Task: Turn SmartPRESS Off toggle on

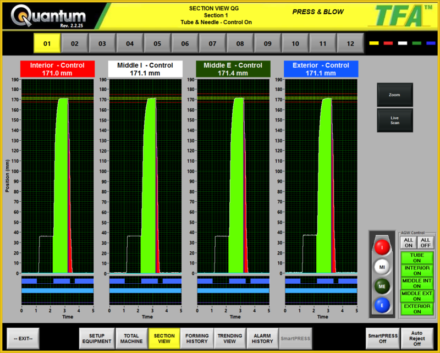Action: 382,338
